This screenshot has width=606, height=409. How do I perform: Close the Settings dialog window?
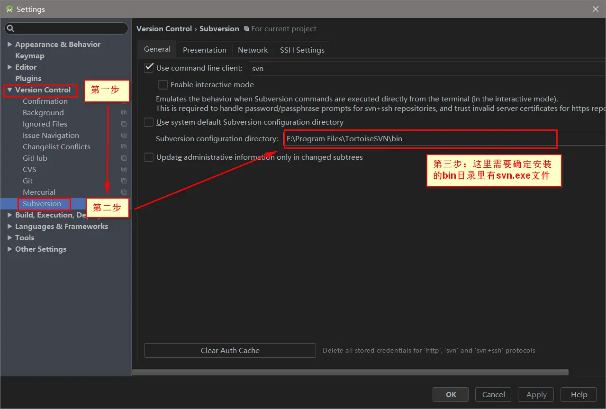[595, 9]
